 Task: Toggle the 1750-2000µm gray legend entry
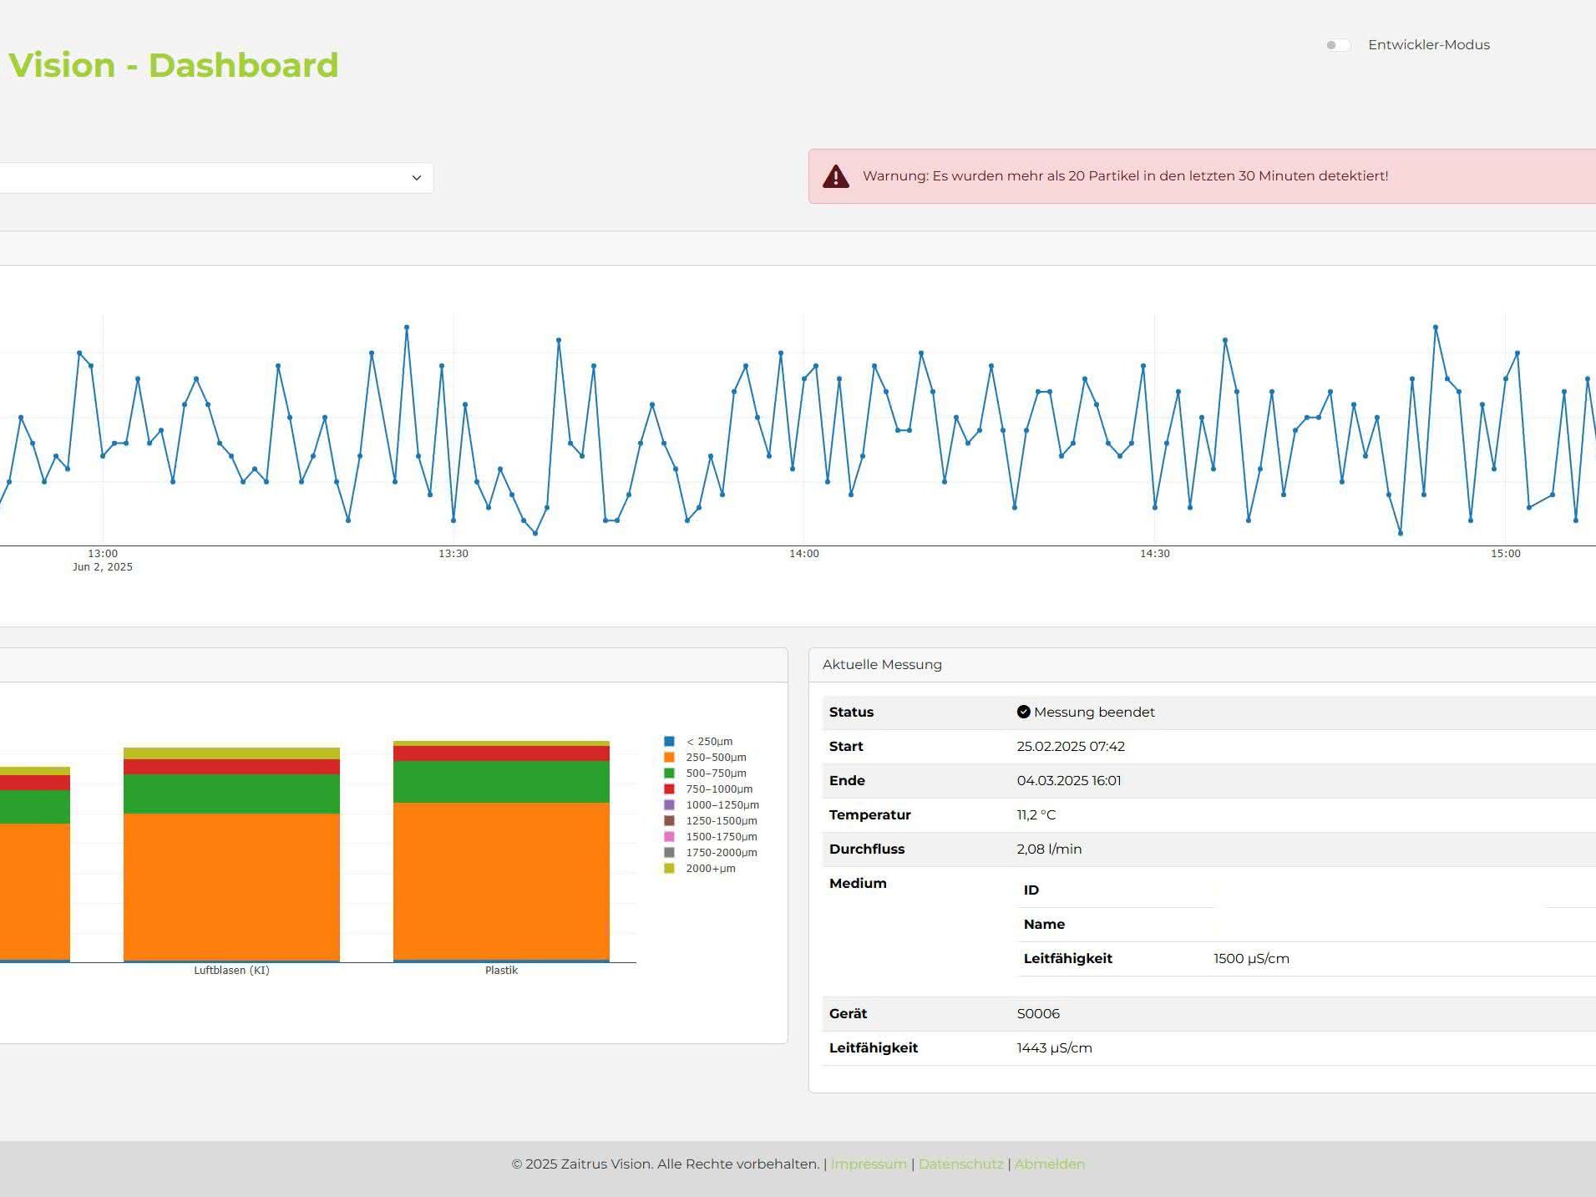pyautogui.click(x=711, y=852)
